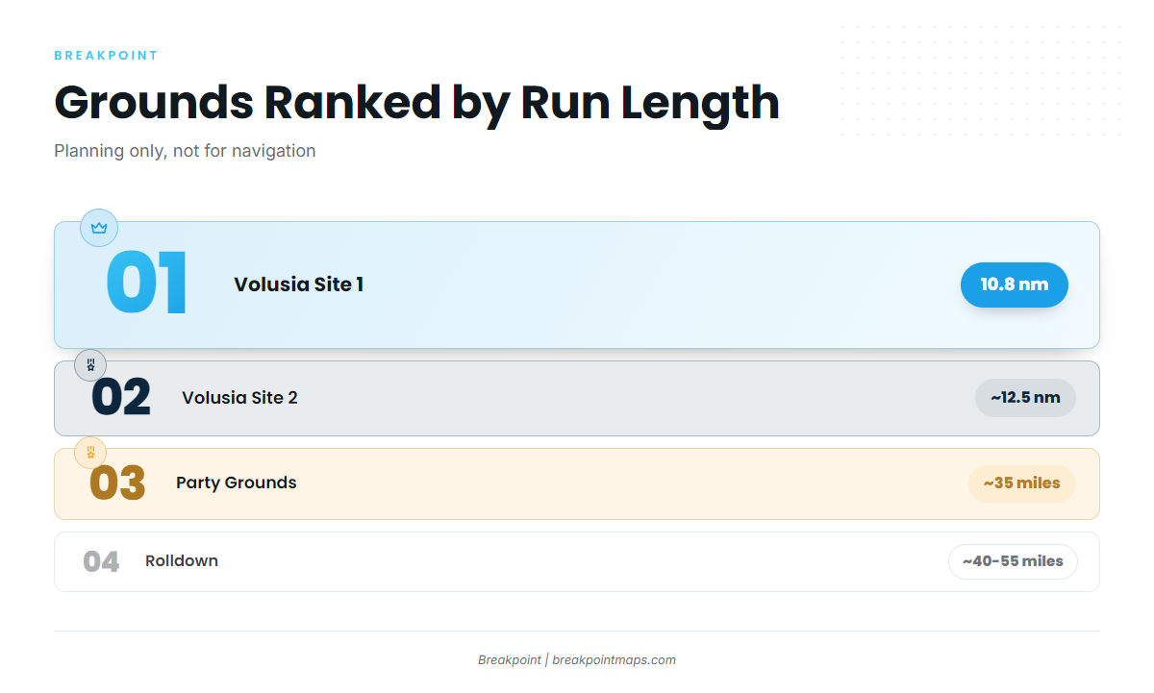Click the Grounds Ranked by Run Length heading
1154x693 pixels.
point(416,102)
